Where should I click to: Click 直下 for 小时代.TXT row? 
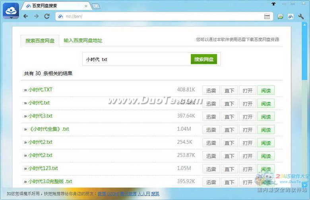(x=229, y=90)
